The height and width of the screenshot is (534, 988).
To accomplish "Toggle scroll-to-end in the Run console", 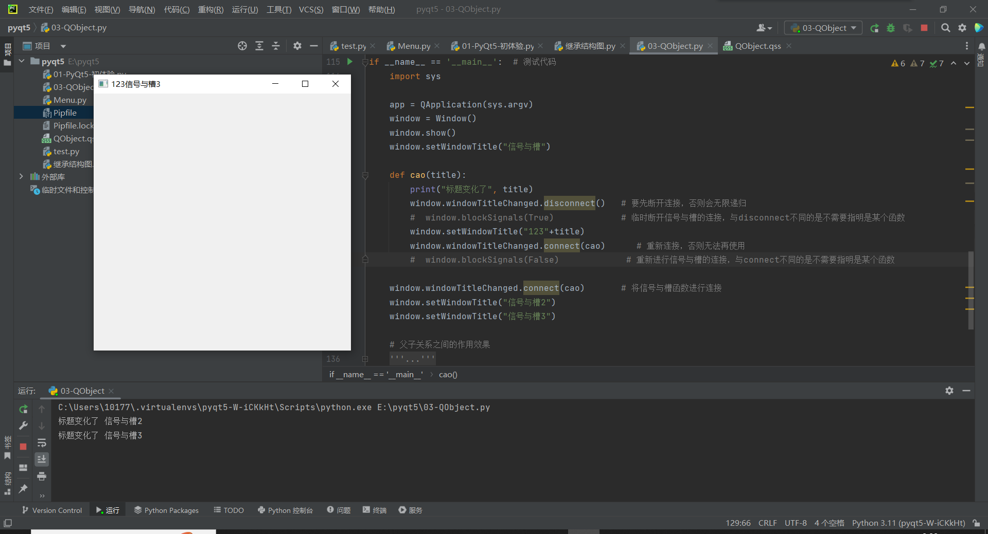I will [42, 459].
